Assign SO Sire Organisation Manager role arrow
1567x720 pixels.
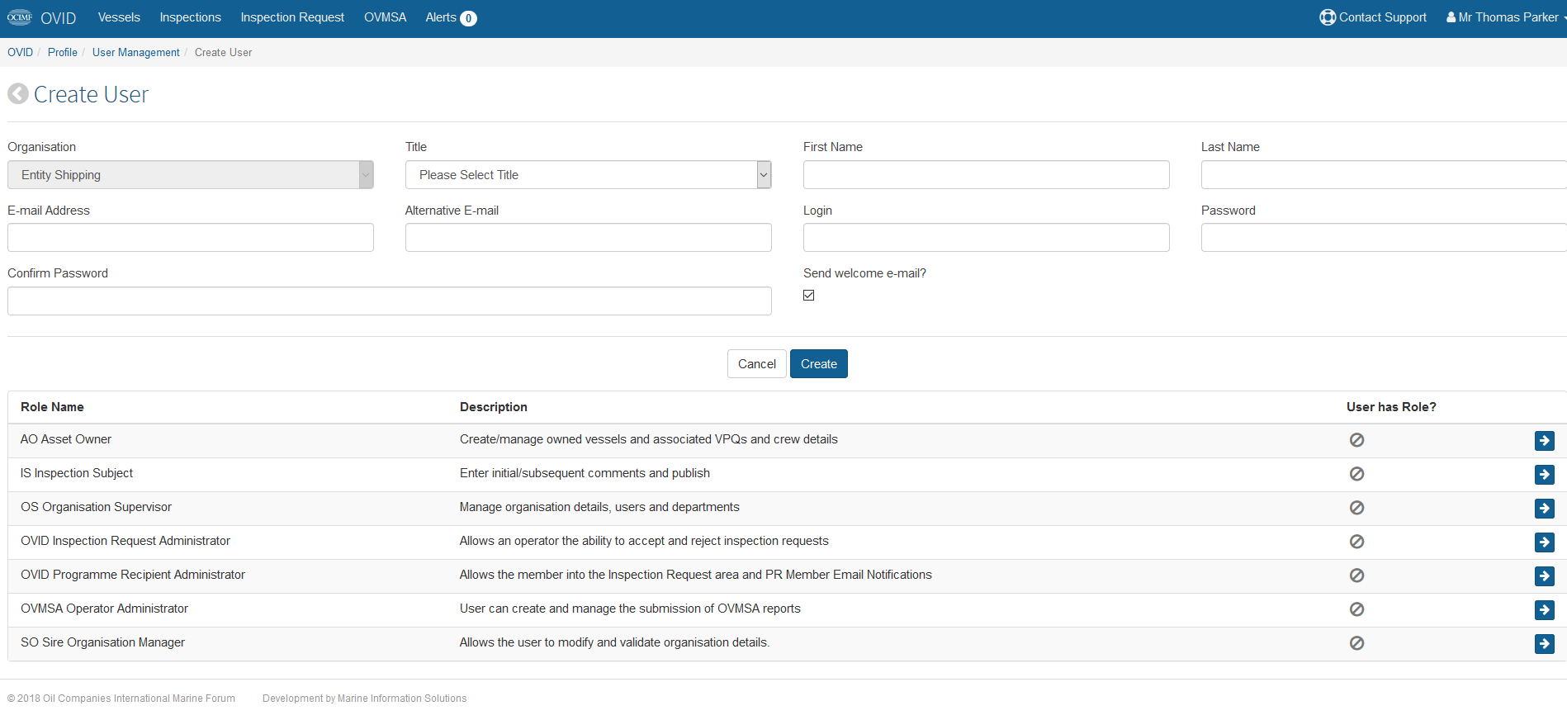pyautogui.click(x=1545, y=644)
